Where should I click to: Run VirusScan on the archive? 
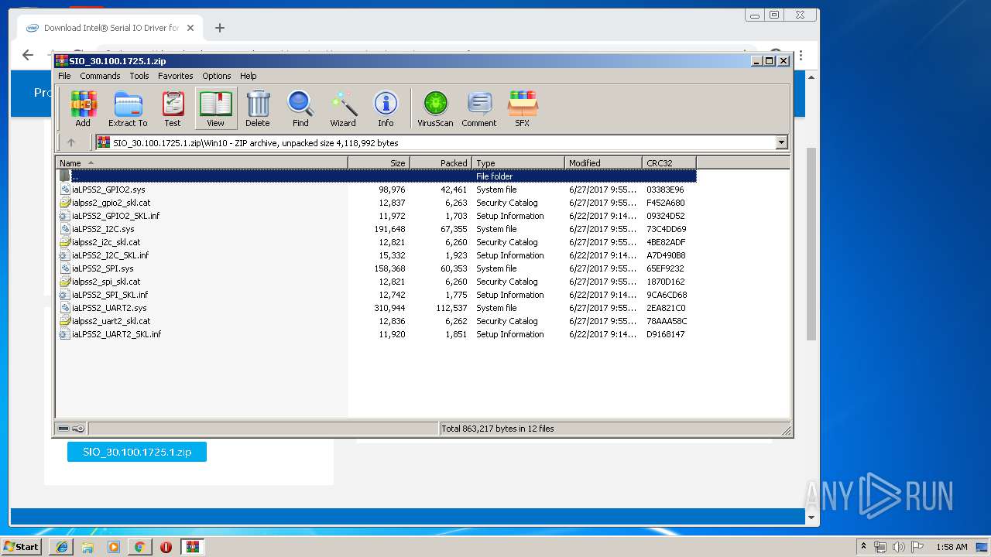[435, 108]
